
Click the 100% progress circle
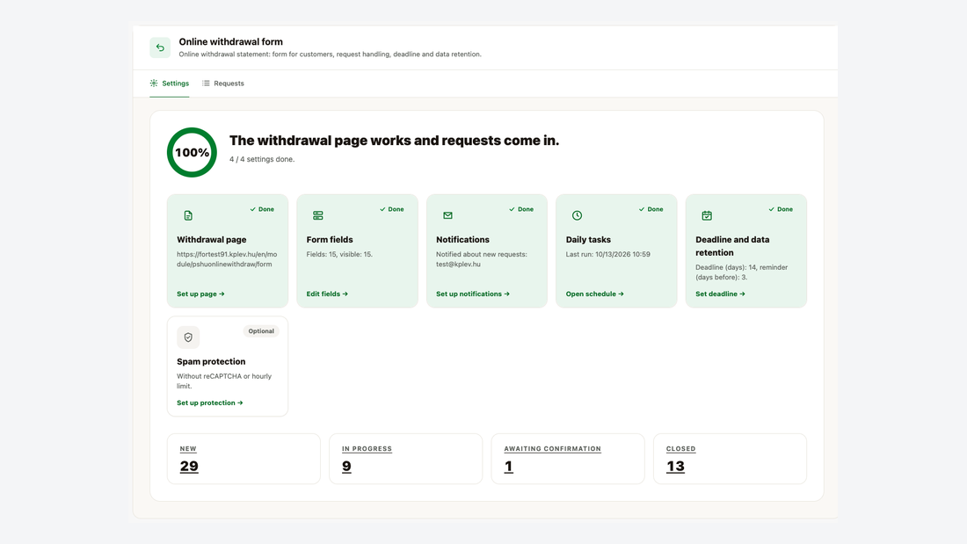pos(192,152)
